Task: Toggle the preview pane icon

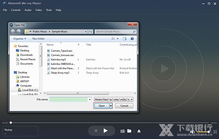Action: tap(124, 39)
